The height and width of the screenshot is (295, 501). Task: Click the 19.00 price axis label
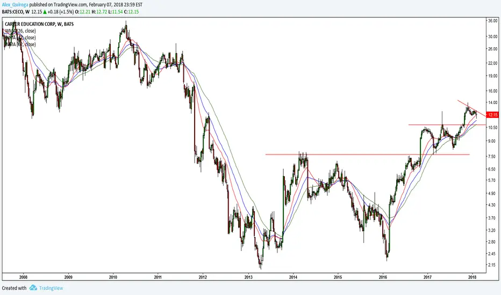point(493,76)
